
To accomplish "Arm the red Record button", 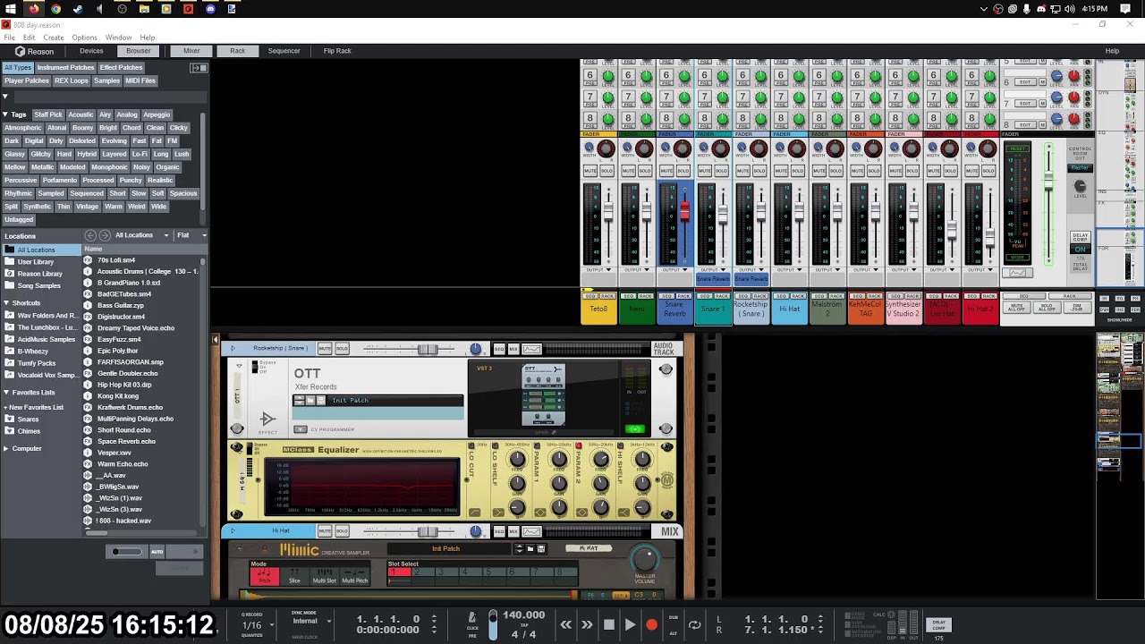I will [651, 625].
